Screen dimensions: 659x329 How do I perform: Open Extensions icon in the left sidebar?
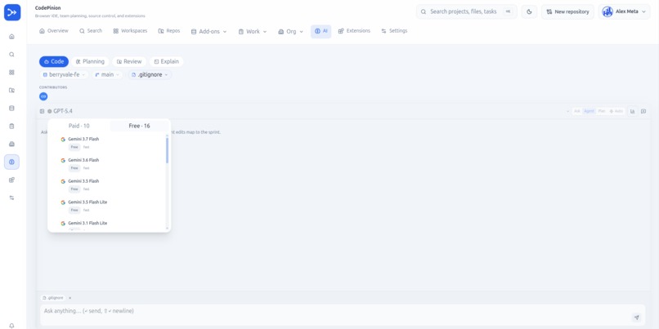click(x=11, y=180)
